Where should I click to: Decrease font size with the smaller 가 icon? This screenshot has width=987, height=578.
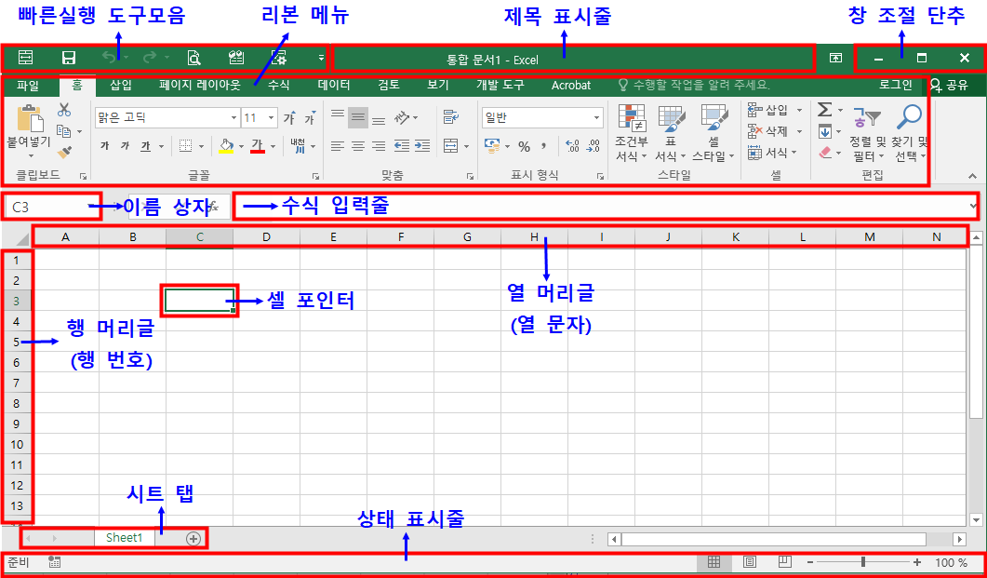pos(311,117)
